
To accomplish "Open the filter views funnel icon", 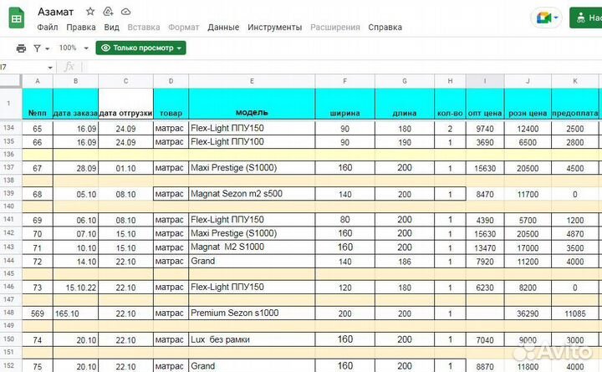I will [38, 48].
